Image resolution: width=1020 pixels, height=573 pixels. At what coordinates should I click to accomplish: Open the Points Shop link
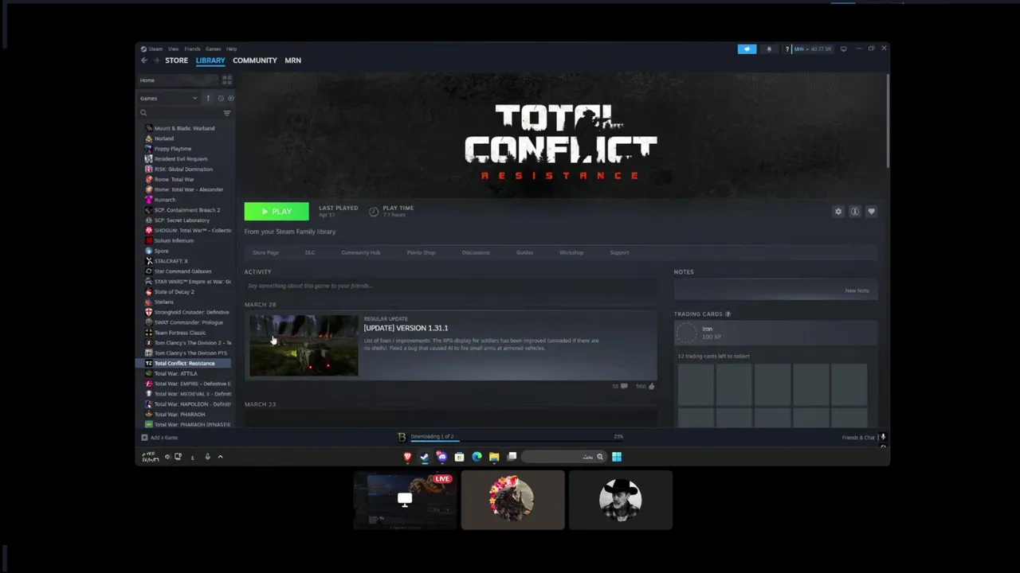[421, 253]
